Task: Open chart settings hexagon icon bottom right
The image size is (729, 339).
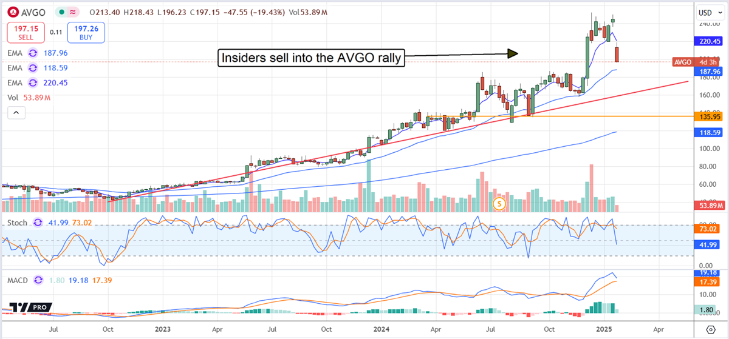Action: coord(710,329)
